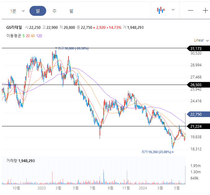Image resolution: width=210 pixels, height=195 pixels.
Task: Click the +14.73% change value
Action: coord(114,28)
